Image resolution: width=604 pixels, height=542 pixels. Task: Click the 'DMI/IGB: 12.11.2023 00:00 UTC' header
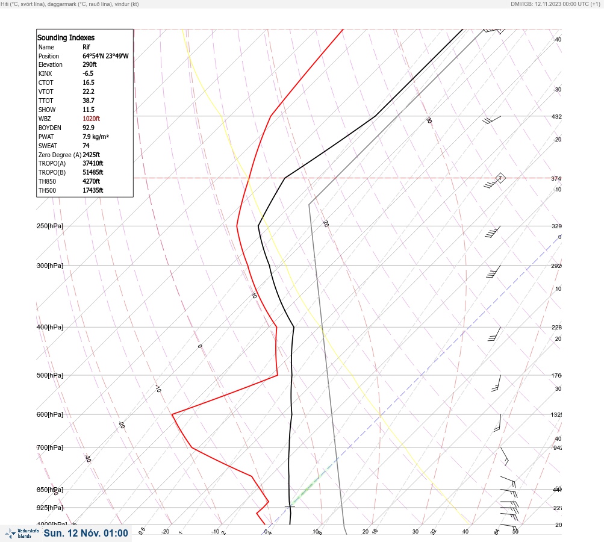pos(555,4)
